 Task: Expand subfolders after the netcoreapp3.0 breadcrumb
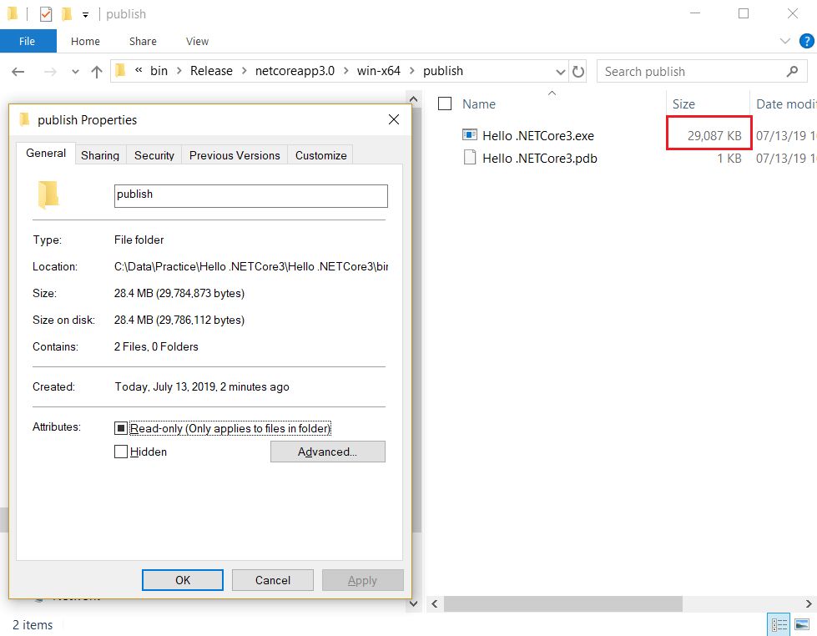pos(346,71)
